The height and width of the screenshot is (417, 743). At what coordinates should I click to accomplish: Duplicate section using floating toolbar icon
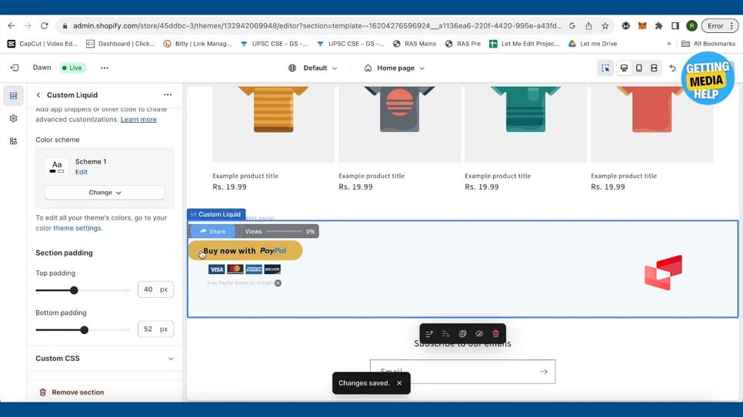tap(462, 334)
